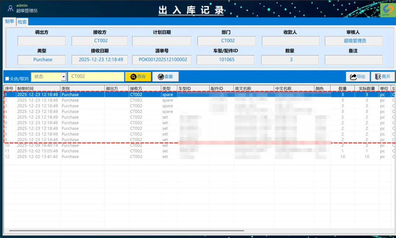Select row 11 dated 2025-12-02 15:05:48

click(x=199, y=151)
